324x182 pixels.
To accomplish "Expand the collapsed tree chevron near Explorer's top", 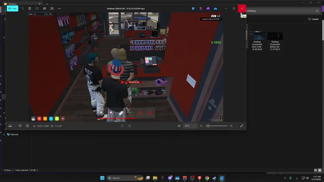I will (4, 37).
